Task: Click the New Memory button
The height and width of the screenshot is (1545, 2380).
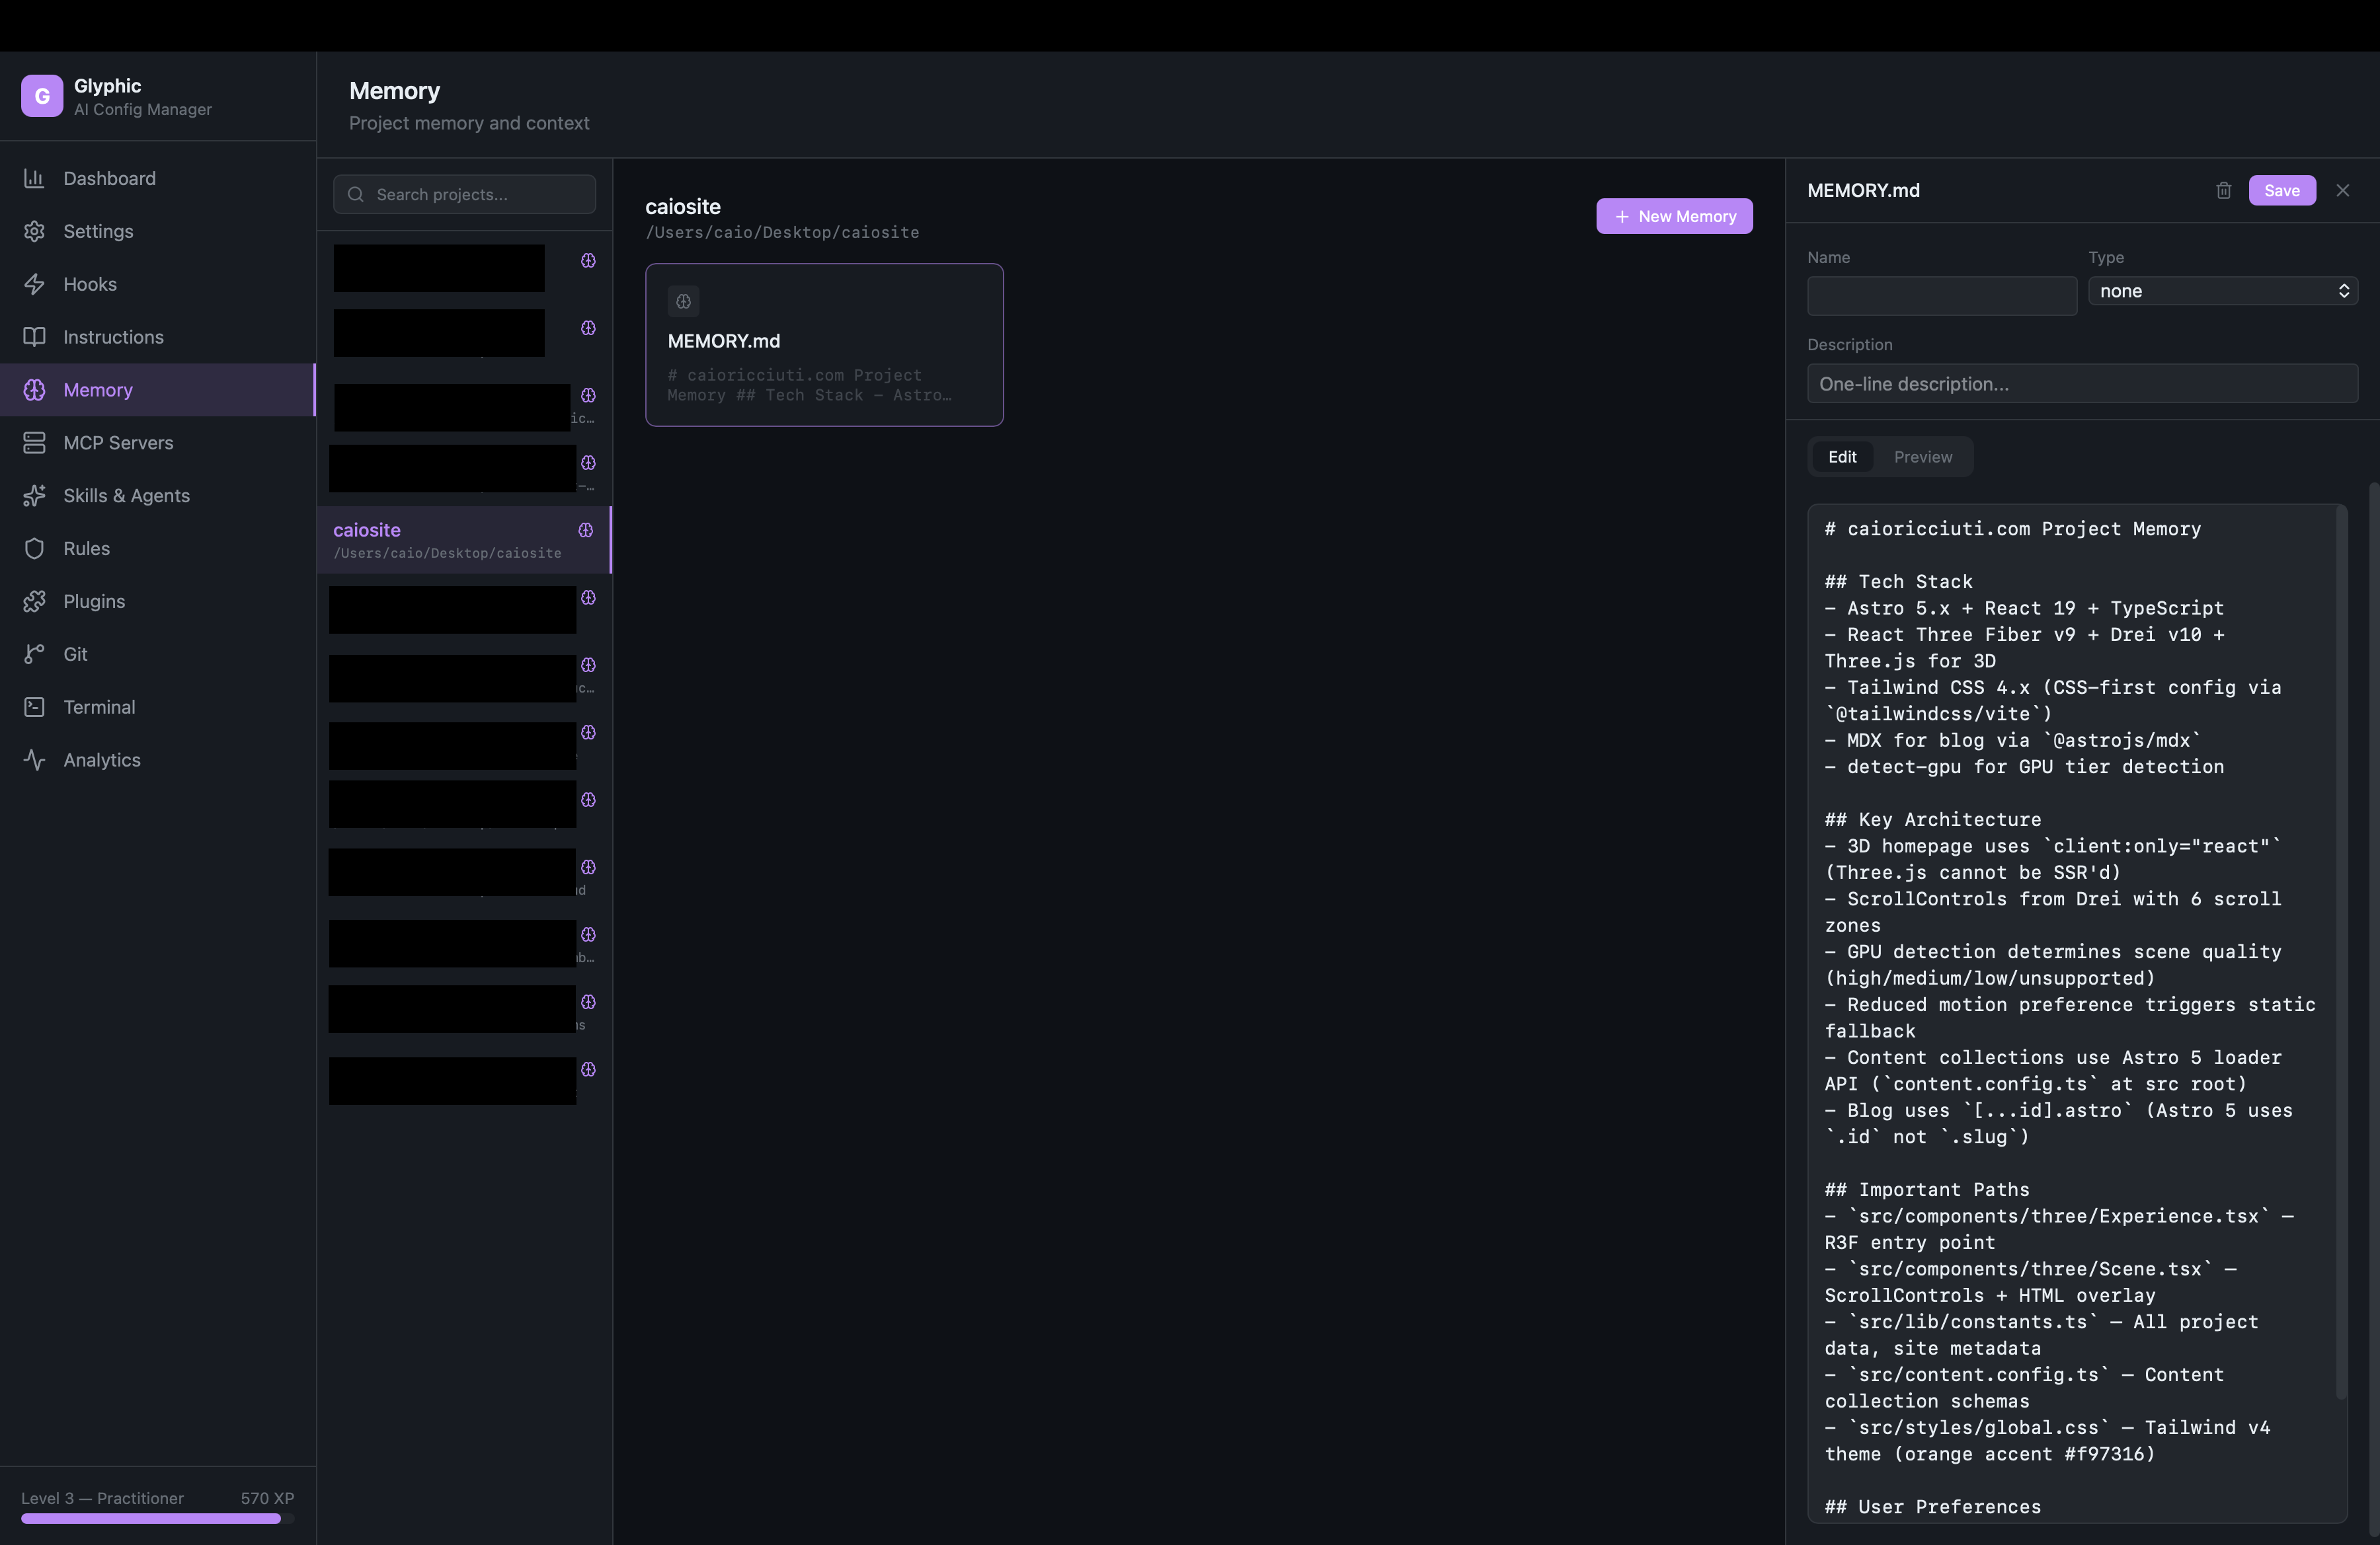Action: [1674, 216]
